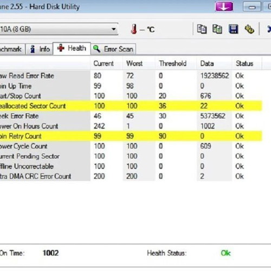This screenshot has height=271, width=271.
Task: Click the copy to clipboard toolbar icon
Action: 202,29
